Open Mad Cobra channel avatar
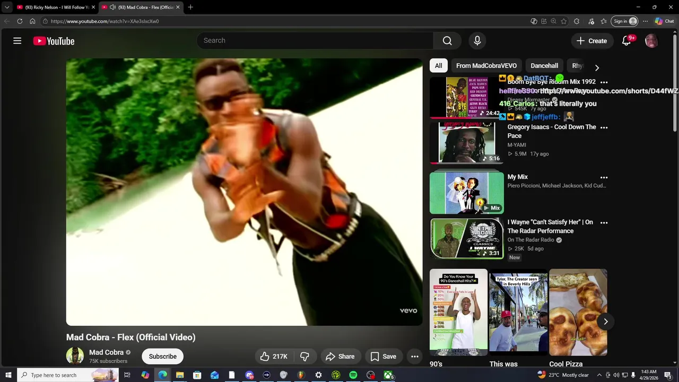 75,356
